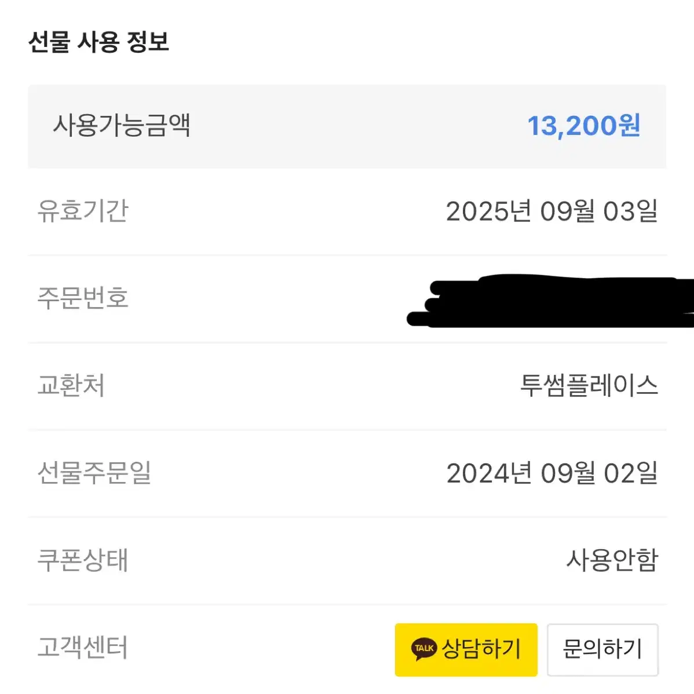Tap the order date 2024년 09월 02일
Image resolution: width=694 pixels, height=694 pixels.
coord(552,473)
